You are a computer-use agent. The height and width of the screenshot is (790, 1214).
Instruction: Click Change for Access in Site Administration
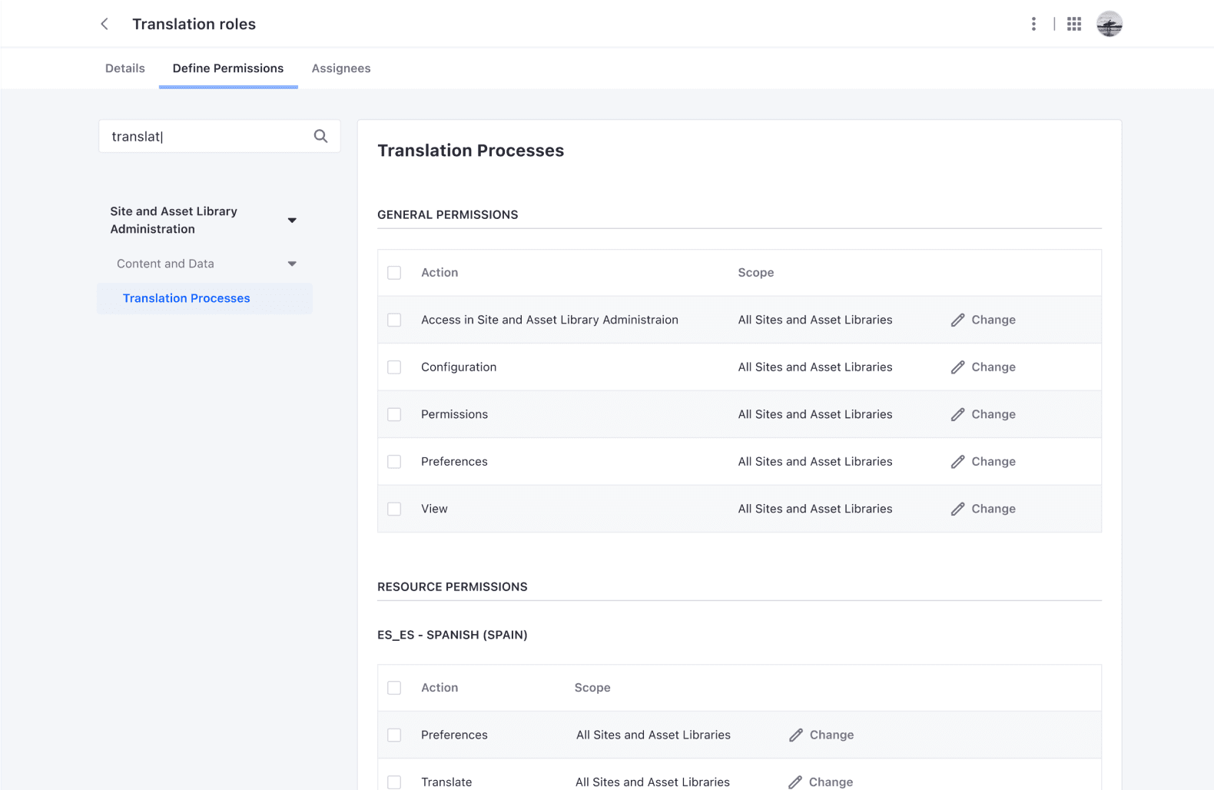coord(993,320)
